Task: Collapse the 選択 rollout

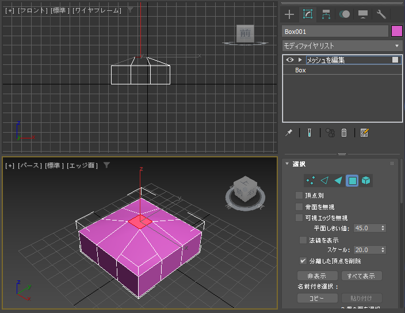Action: coord(287,164)
